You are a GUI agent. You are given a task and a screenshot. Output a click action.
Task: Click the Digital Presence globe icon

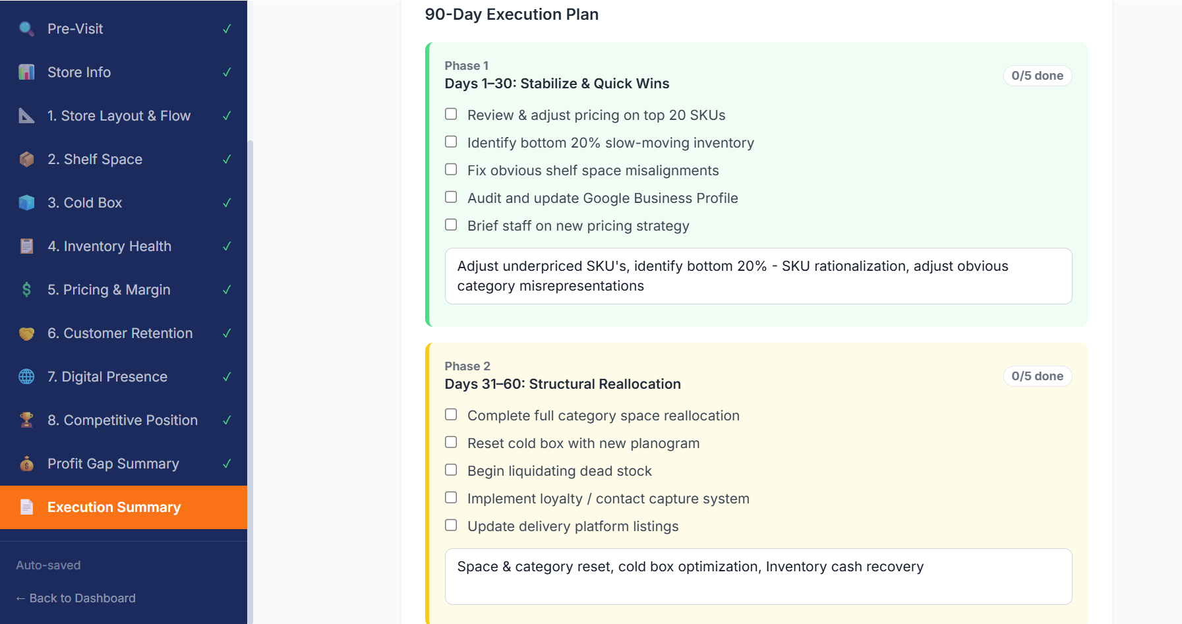(26, 376)
